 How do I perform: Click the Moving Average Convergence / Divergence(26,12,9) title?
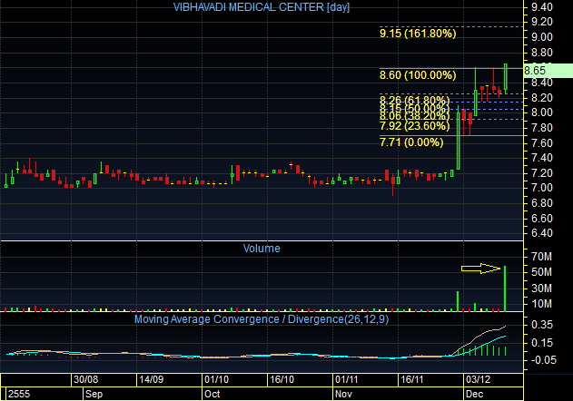point(262,319)
